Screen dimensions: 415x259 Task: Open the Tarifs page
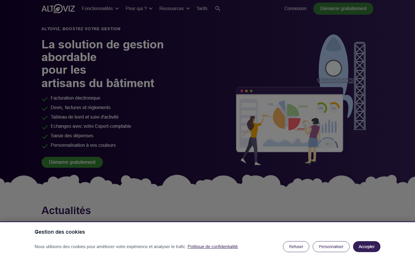202,9
